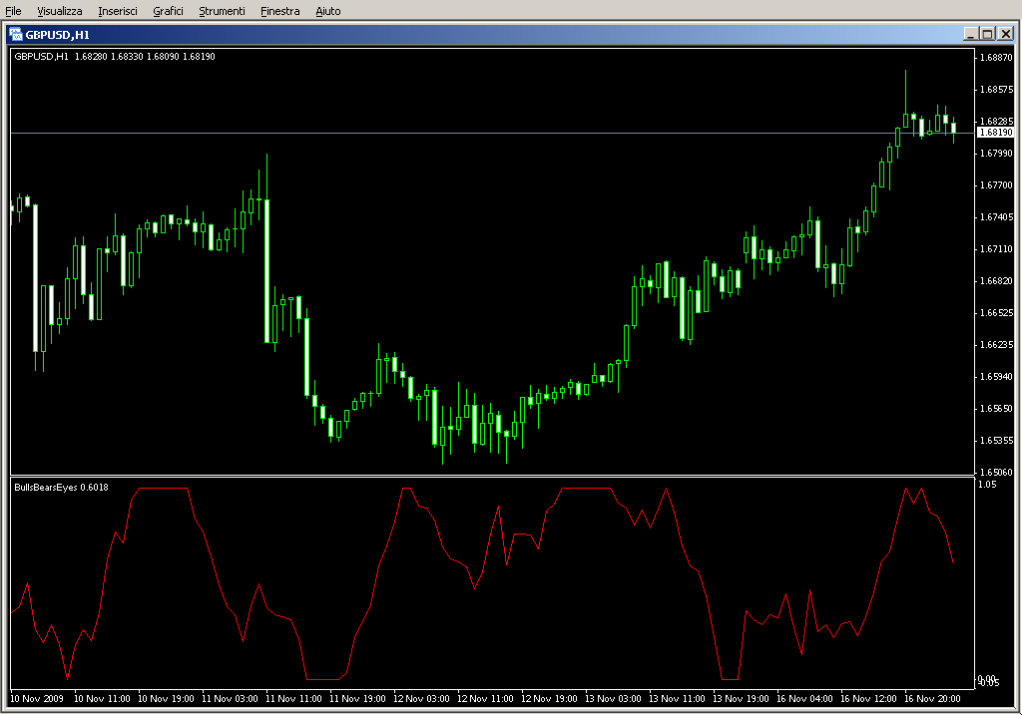
Task: Maximize the GBPUSD,H1 chart window
Action: (x=987, y=34)
